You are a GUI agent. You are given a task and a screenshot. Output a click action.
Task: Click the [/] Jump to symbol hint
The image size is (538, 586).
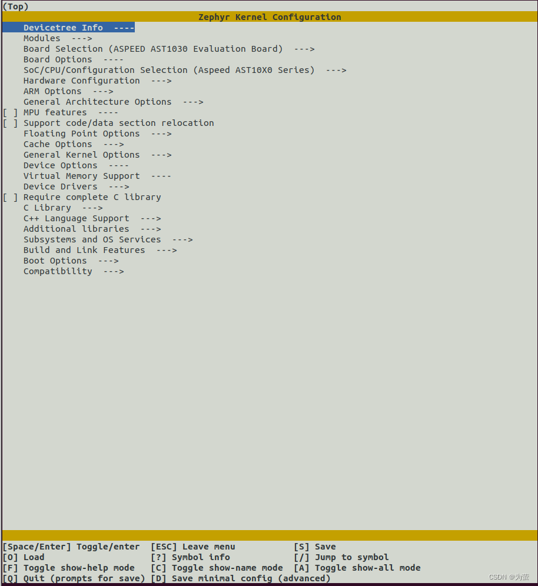pyautogui.click(x=341, y=557)
